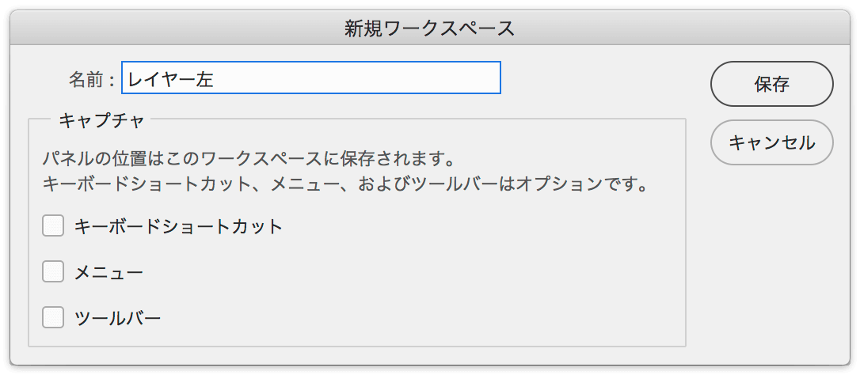Click the 名前 text input field
Viewport: 860px width, 375px height.
pos(311,78)
